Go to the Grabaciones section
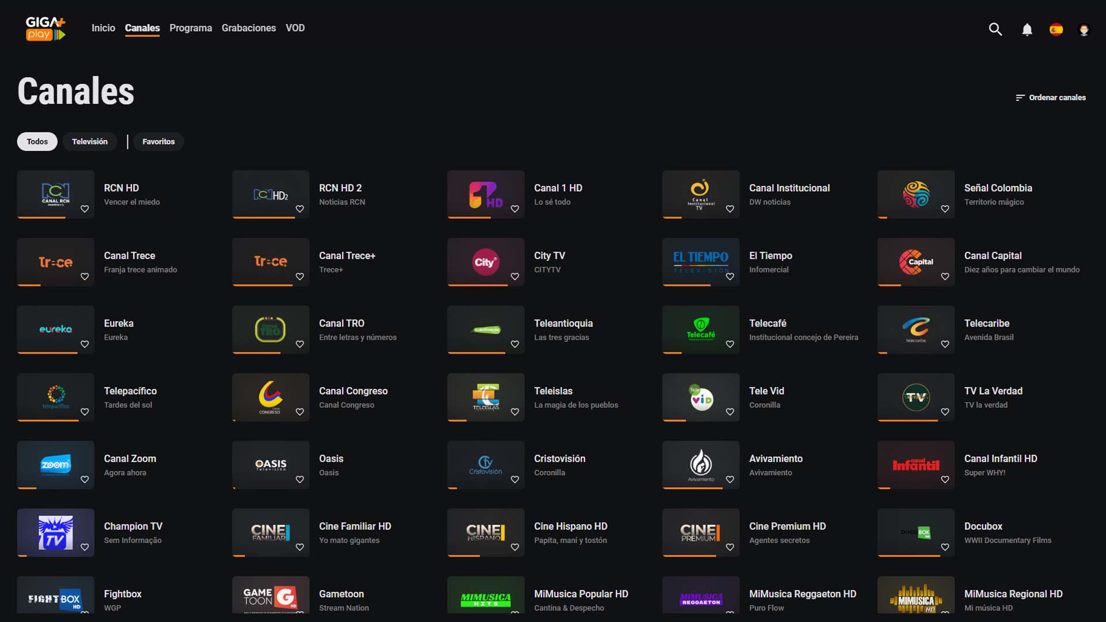The image size is (1106, 622). click(x=248, y=28)
